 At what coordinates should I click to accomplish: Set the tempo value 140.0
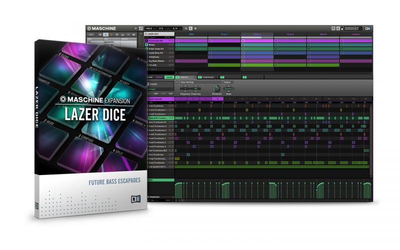pyautogui.click(x=148, y=28)
